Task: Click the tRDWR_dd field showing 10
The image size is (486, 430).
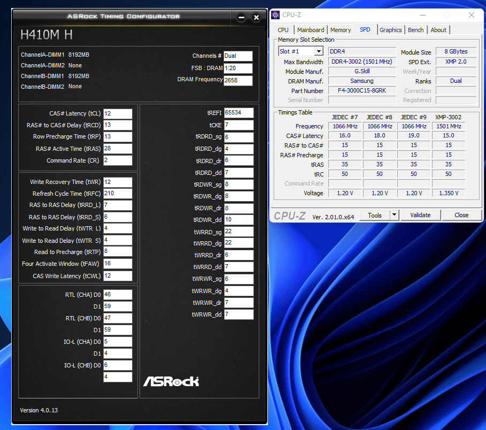Action: [238, 220]
